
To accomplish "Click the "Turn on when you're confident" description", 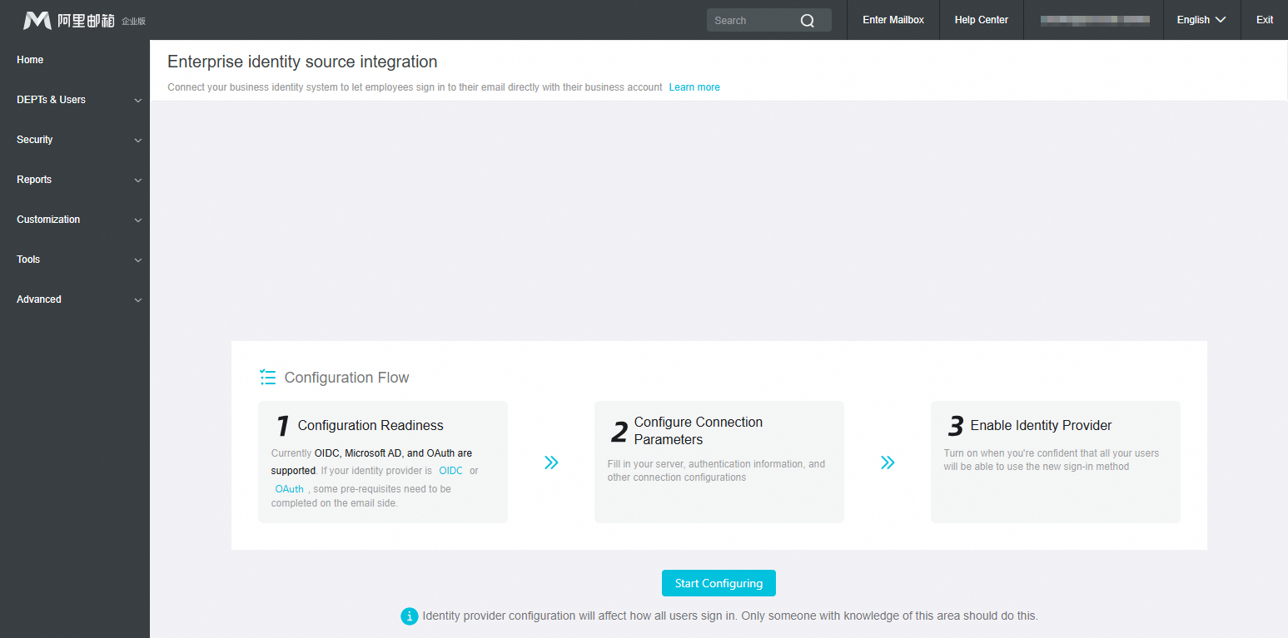I will 1051,460.
